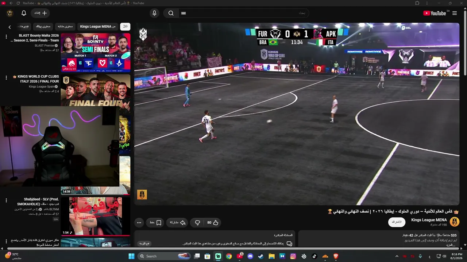Click the Kings League watermark in the player
The width and height of the screenshot is (467, 262).
coord(142,195)
